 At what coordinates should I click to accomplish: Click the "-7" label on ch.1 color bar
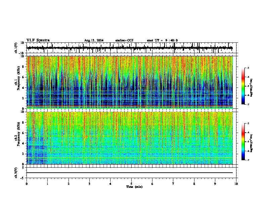(248, 104)
